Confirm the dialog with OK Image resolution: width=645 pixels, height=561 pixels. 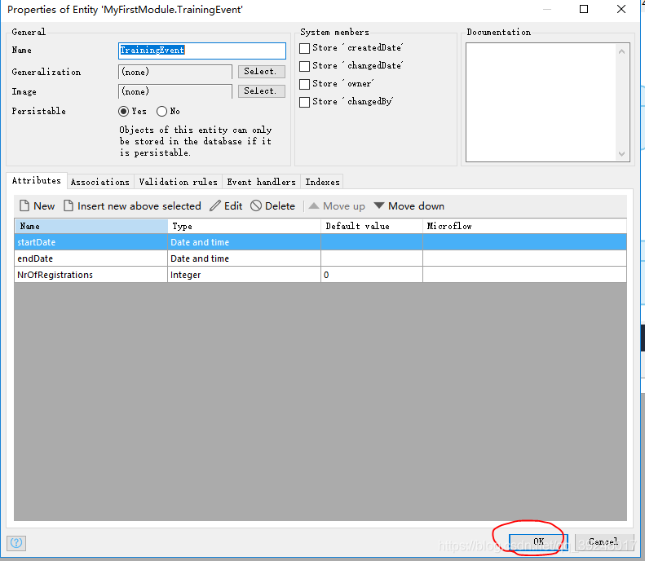click(x=538, y=541)
